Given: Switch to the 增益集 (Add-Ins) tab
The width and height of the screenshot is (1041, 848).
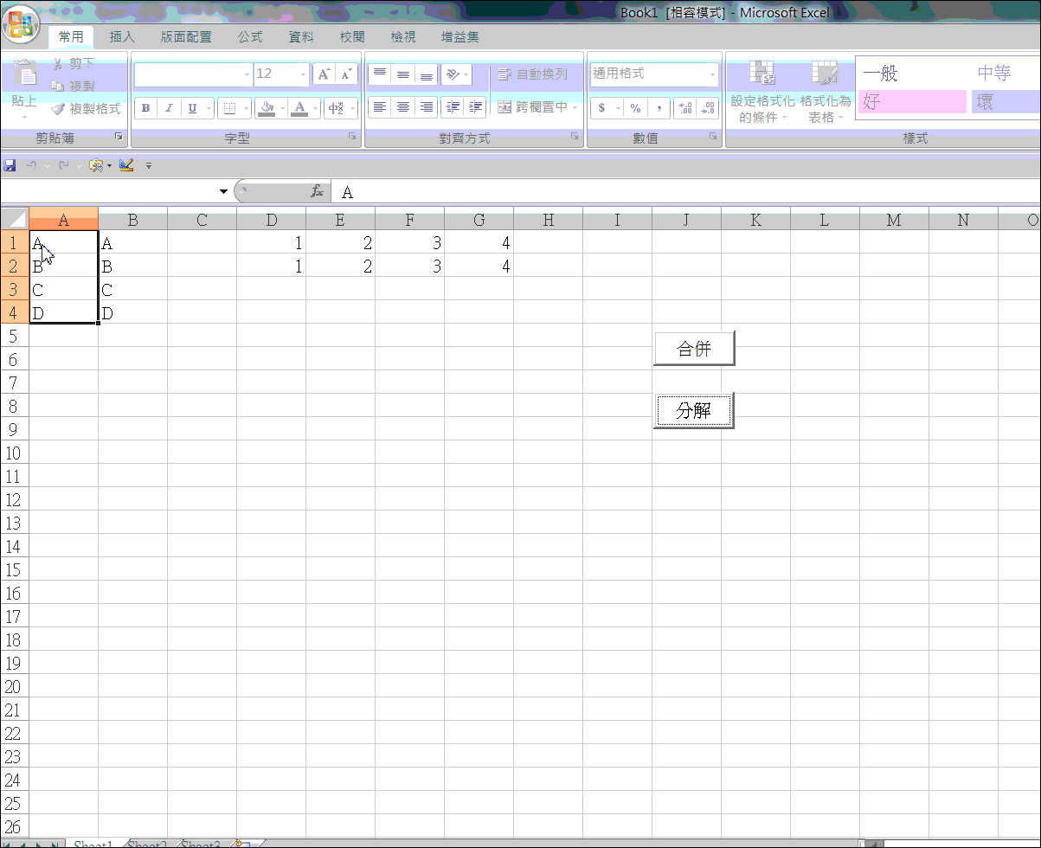Looking at the screenshot, I should tap(460, 37).
